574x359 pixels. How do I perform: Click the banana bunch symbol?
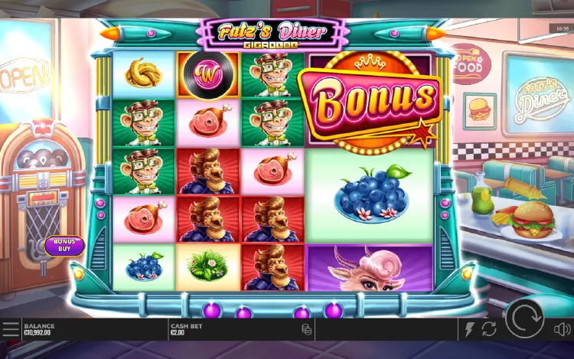pos(144,74)
